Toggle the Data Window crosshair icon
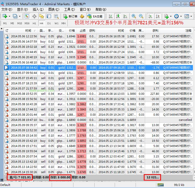Viewport: 195px width, 188px height. click(34, 16)
